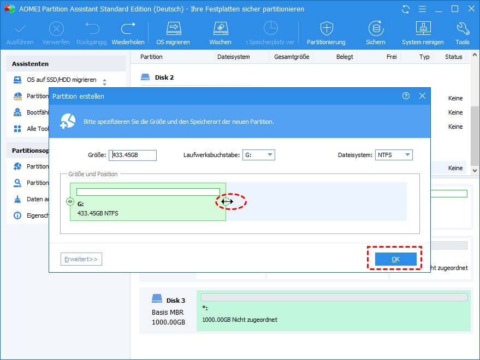This screenshot has width=480, height=360.
Task: Click the Rückgängig undo icon
Action: point(92,28)
